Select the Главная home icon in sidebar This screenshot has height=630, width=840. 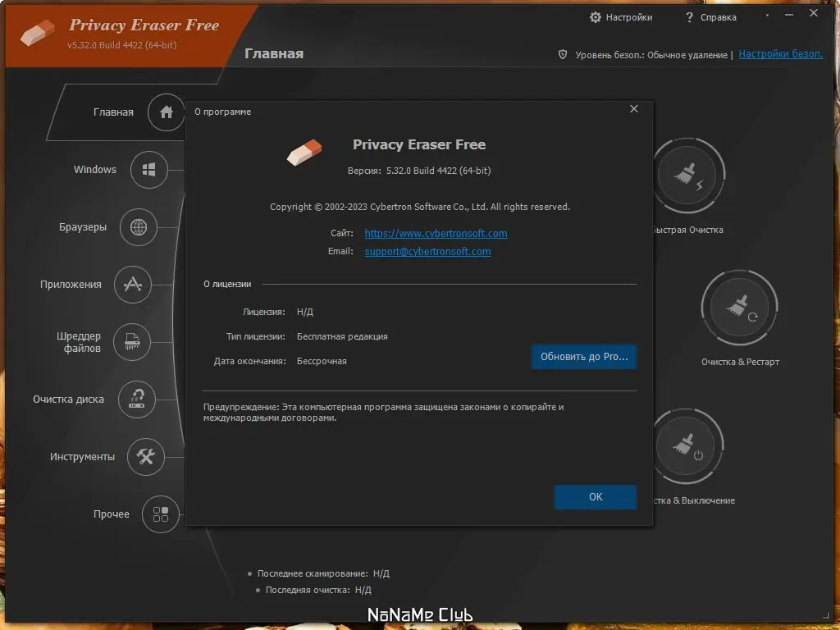click(166, 112)
